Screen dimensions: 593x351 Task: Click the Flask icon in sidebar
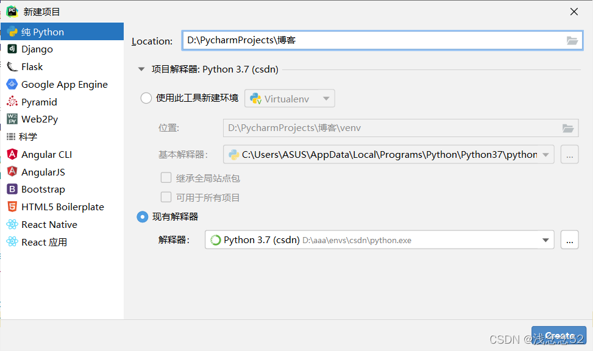[12, 66]
